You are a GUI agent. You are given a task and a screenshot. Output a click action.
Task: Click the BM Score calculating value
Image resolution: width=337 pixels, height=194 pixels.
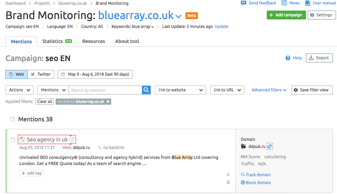[275, 156]
